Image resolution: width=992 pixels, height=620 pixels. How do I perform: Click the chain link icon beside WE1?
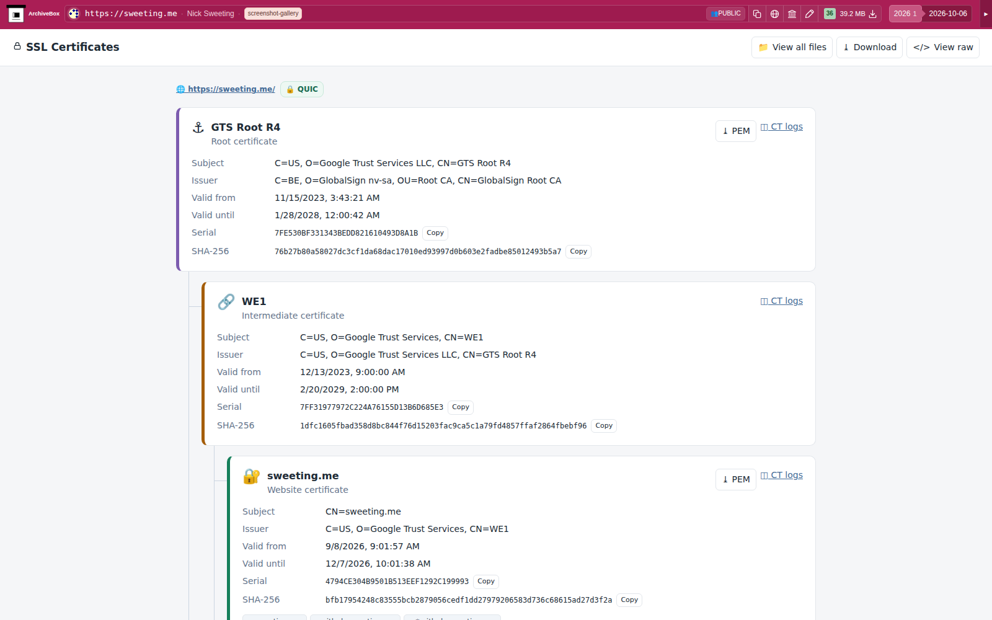point(226,302)
